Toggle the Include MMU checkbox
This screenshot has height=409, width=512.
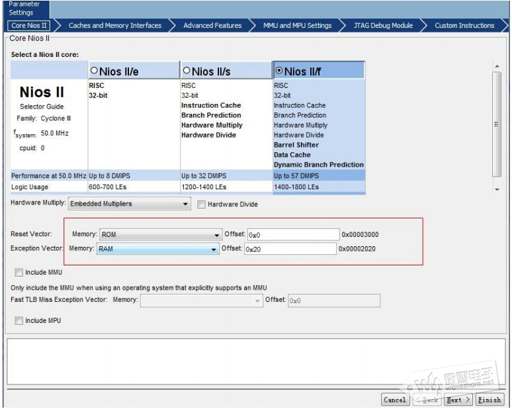coord(19,272)
